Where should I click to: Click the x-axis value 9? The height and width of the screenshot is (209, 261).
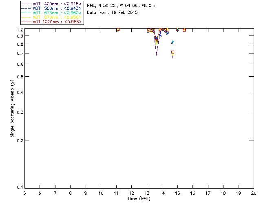86,193
